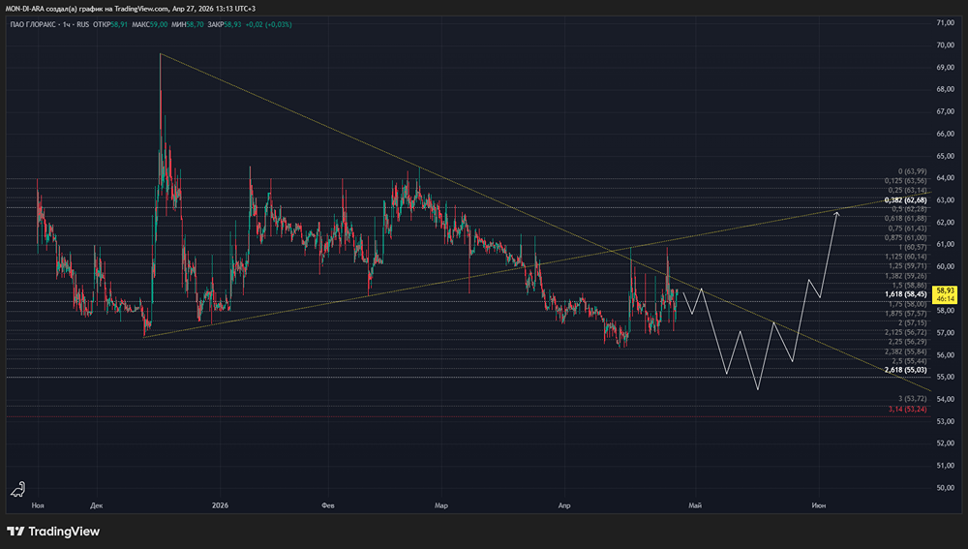Click the close value ЗАКР58,93
Screen dimensions: 968x549
pos(225,25)
